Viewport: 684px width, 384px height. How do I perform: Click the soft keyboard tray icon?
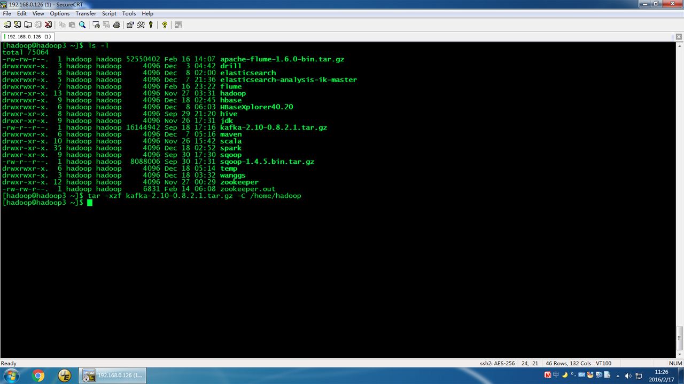coord(581,375)
